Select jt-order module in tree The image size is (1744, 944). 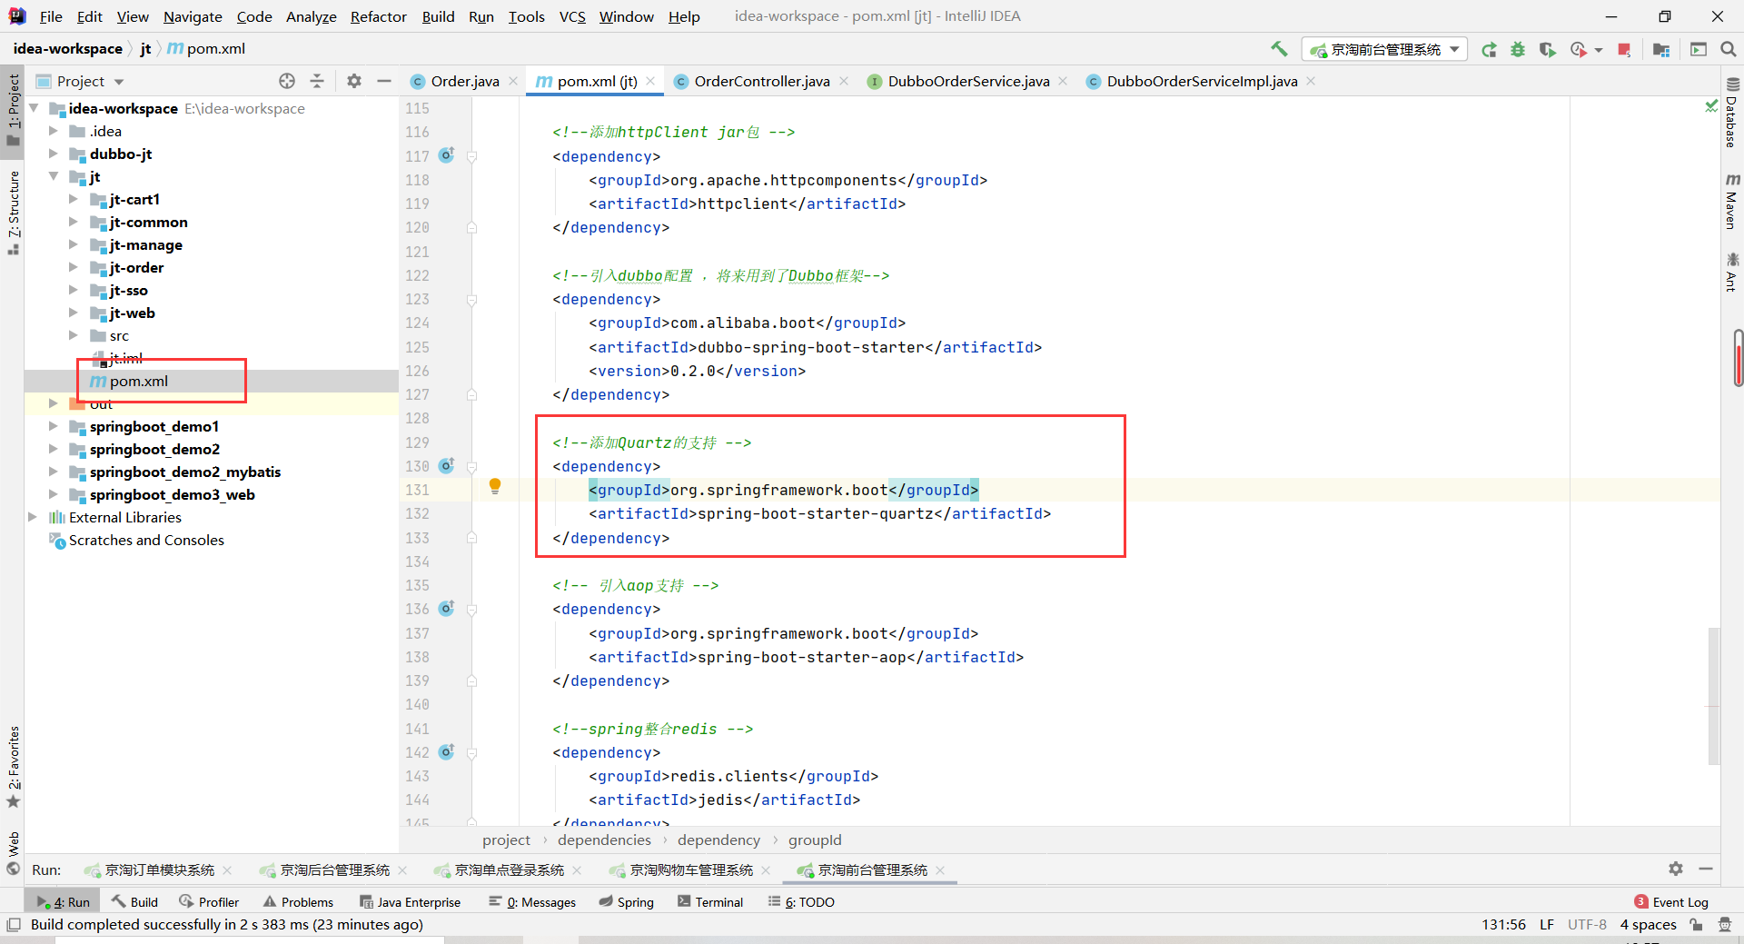(x=136, y=267)
